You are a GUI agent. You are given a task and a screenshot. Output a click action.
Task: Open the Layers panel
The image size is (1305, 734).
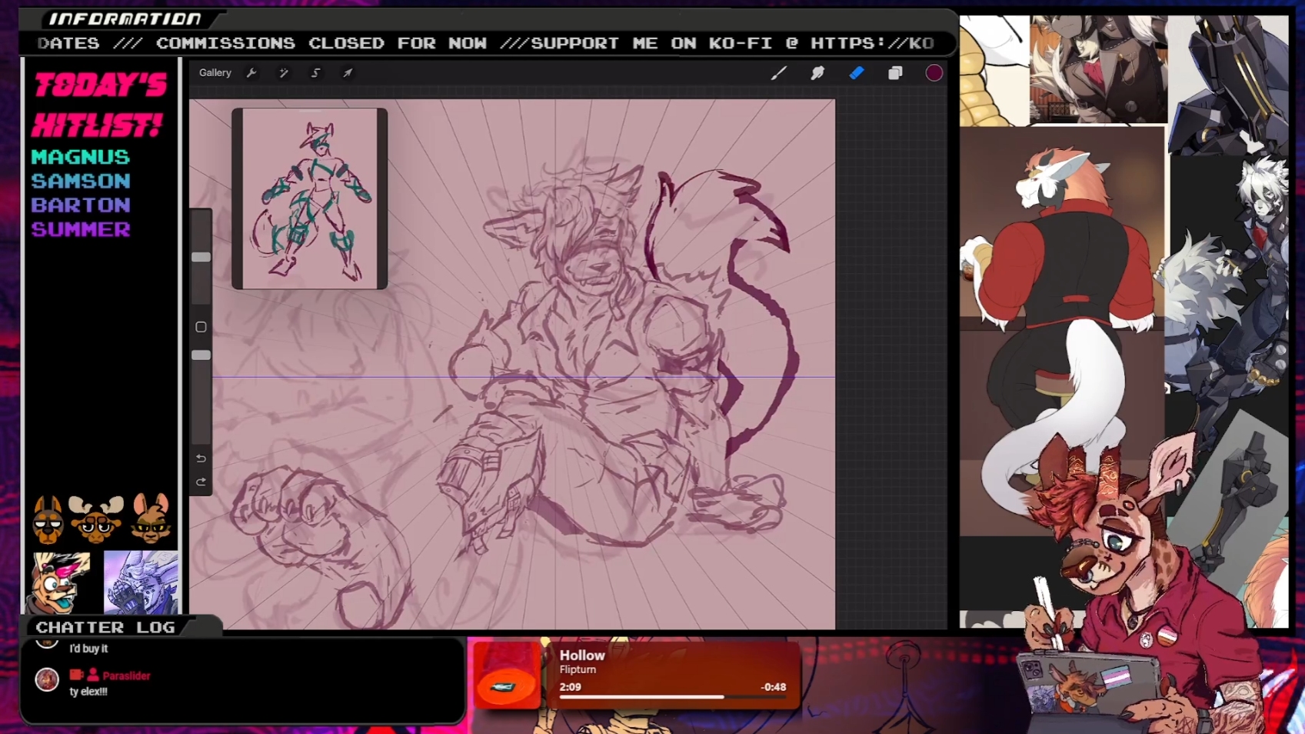click(x=895, y=73)
